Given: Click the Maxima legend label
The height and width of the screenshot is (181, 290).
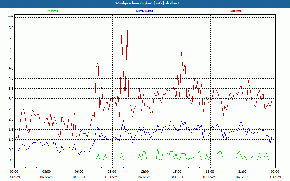Looking at the screenshot, I should click(236, 11).
